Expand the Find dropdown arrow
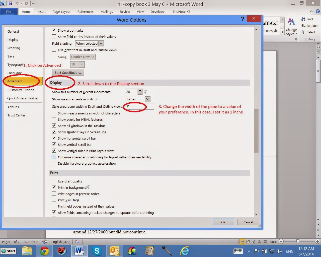Screen dimensions: 321x257 coord(315,19)
